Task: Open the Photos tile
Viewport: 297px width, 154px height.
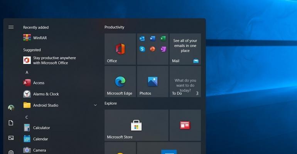Action: coord(153,82)
